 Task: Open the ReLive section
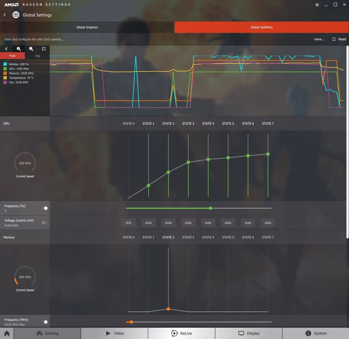point(182,333)
